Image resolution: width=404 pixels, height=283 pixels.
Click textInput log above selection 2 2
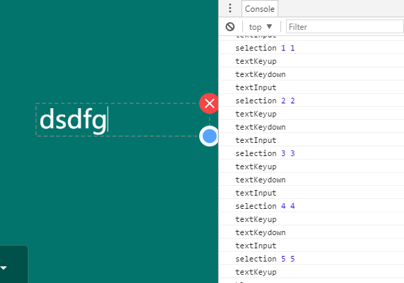click(x=311, y=87)
